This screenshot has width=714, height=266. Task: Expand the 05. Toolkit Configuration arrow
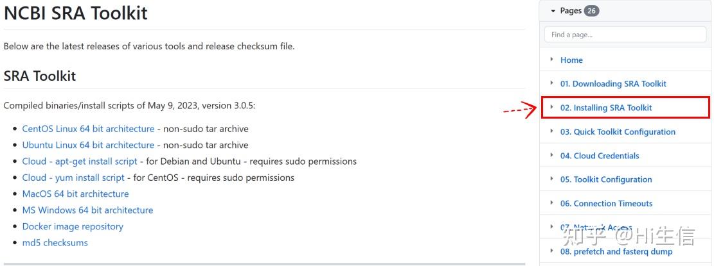coord(551,179)
